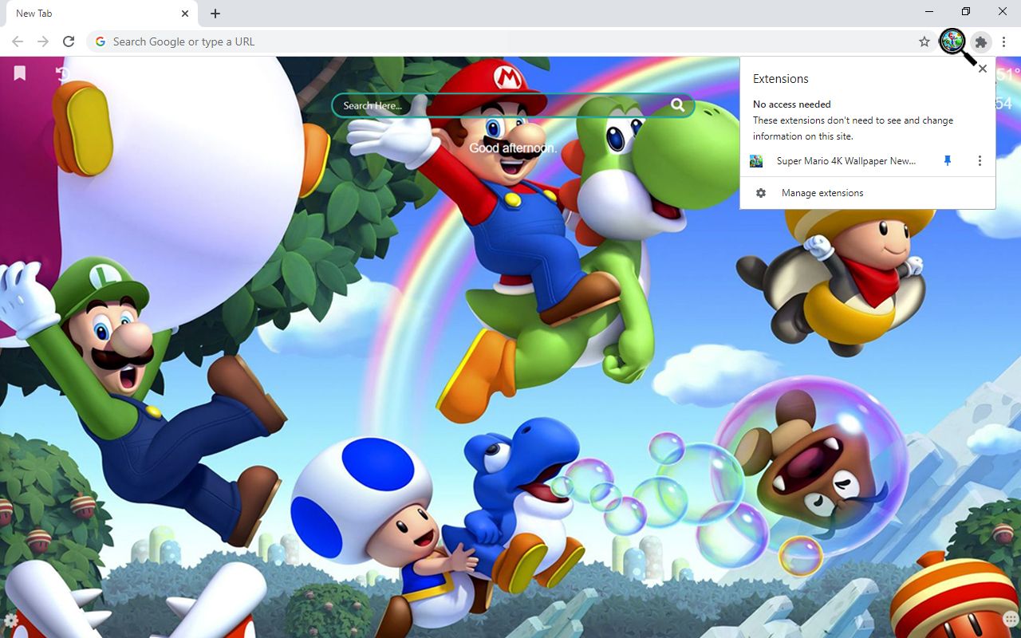Click the Chrome profile avatar icon

point(952,41)
